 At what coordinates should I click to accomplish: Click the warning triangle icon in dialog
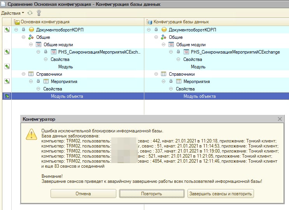(32, 134)
